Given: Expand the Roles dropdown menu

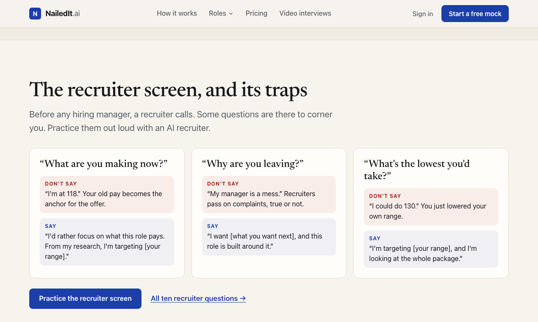Looking at the screenshot, I should click(x=221, y=14).
